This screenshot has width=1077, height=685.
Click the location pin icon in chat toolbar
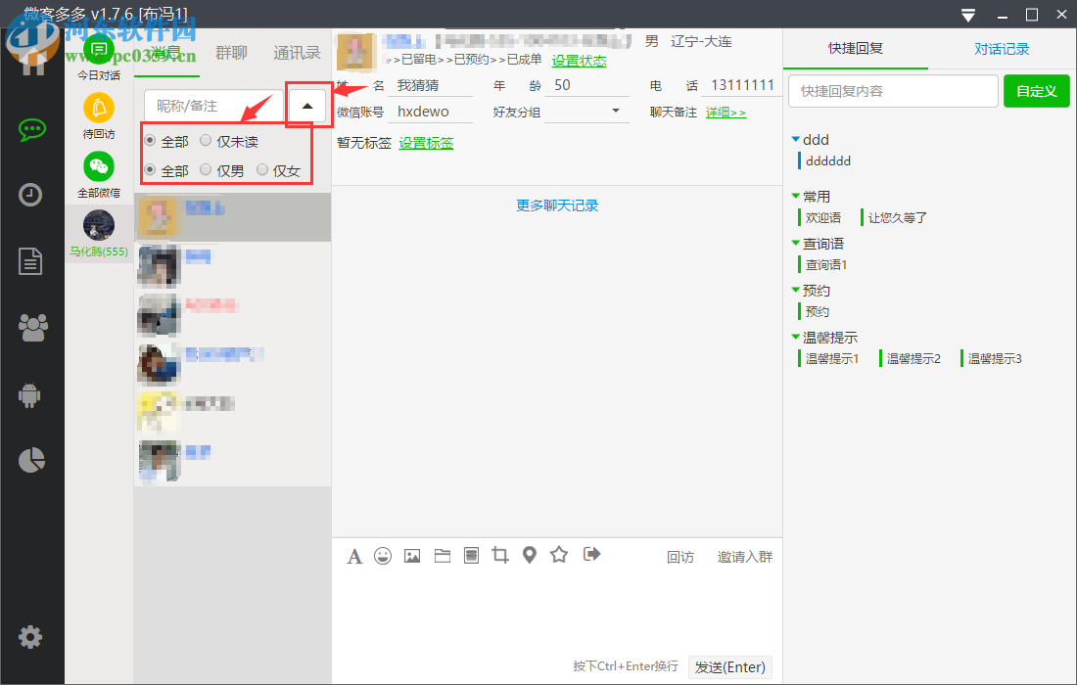click(x=530, y=555)
